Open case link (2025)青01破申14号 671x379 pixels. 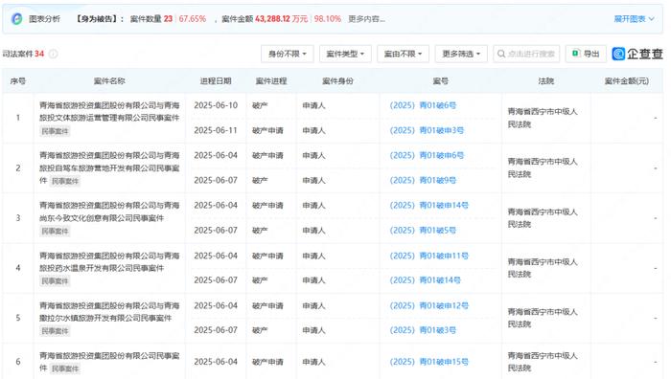coord(428,206)
